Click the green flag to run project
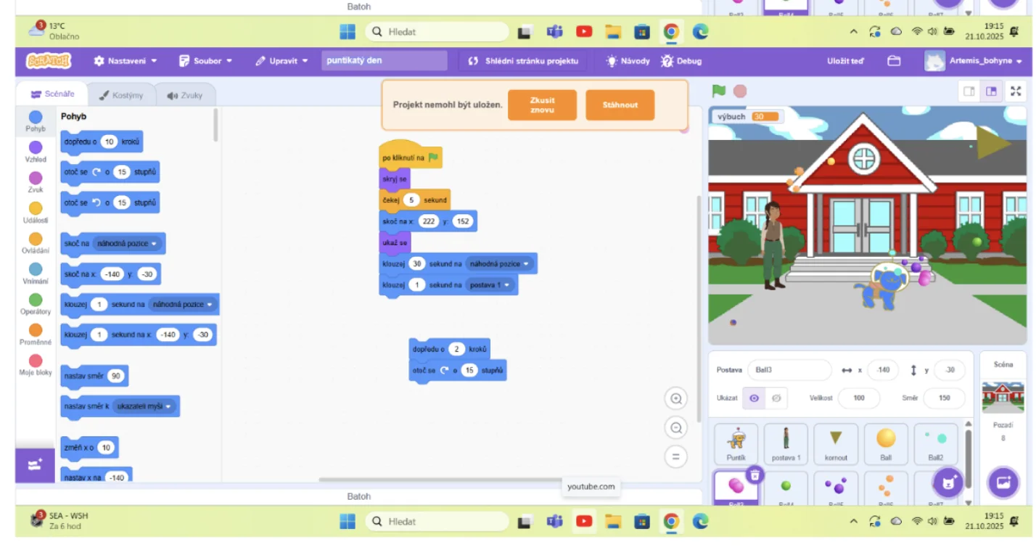1036x550 pixels. tap(718, 91)
